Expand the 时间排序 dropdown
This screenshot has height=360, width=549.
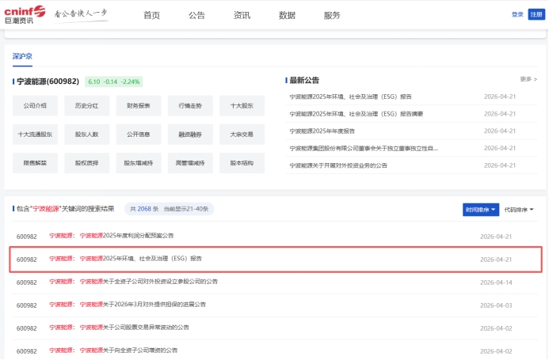pyautogui.click(x=481, y=210)
